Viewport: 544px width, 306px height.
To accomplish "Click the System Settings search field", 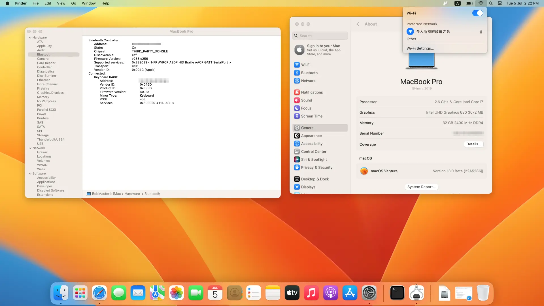I will click(x=320, y=36).
